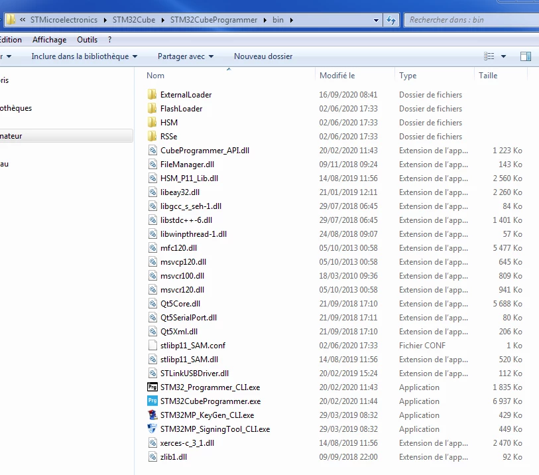Toggle the preview pane button
This screenshot has width=539, height=475.
tap(526, 56)
